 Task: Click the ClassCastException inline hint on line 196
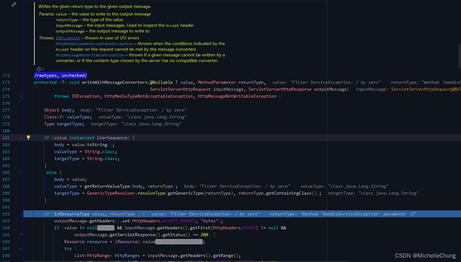(x=179, y=242)
